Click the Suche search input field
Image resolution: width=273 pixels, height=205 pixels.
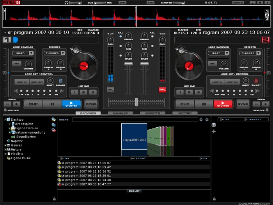point(135,119)
